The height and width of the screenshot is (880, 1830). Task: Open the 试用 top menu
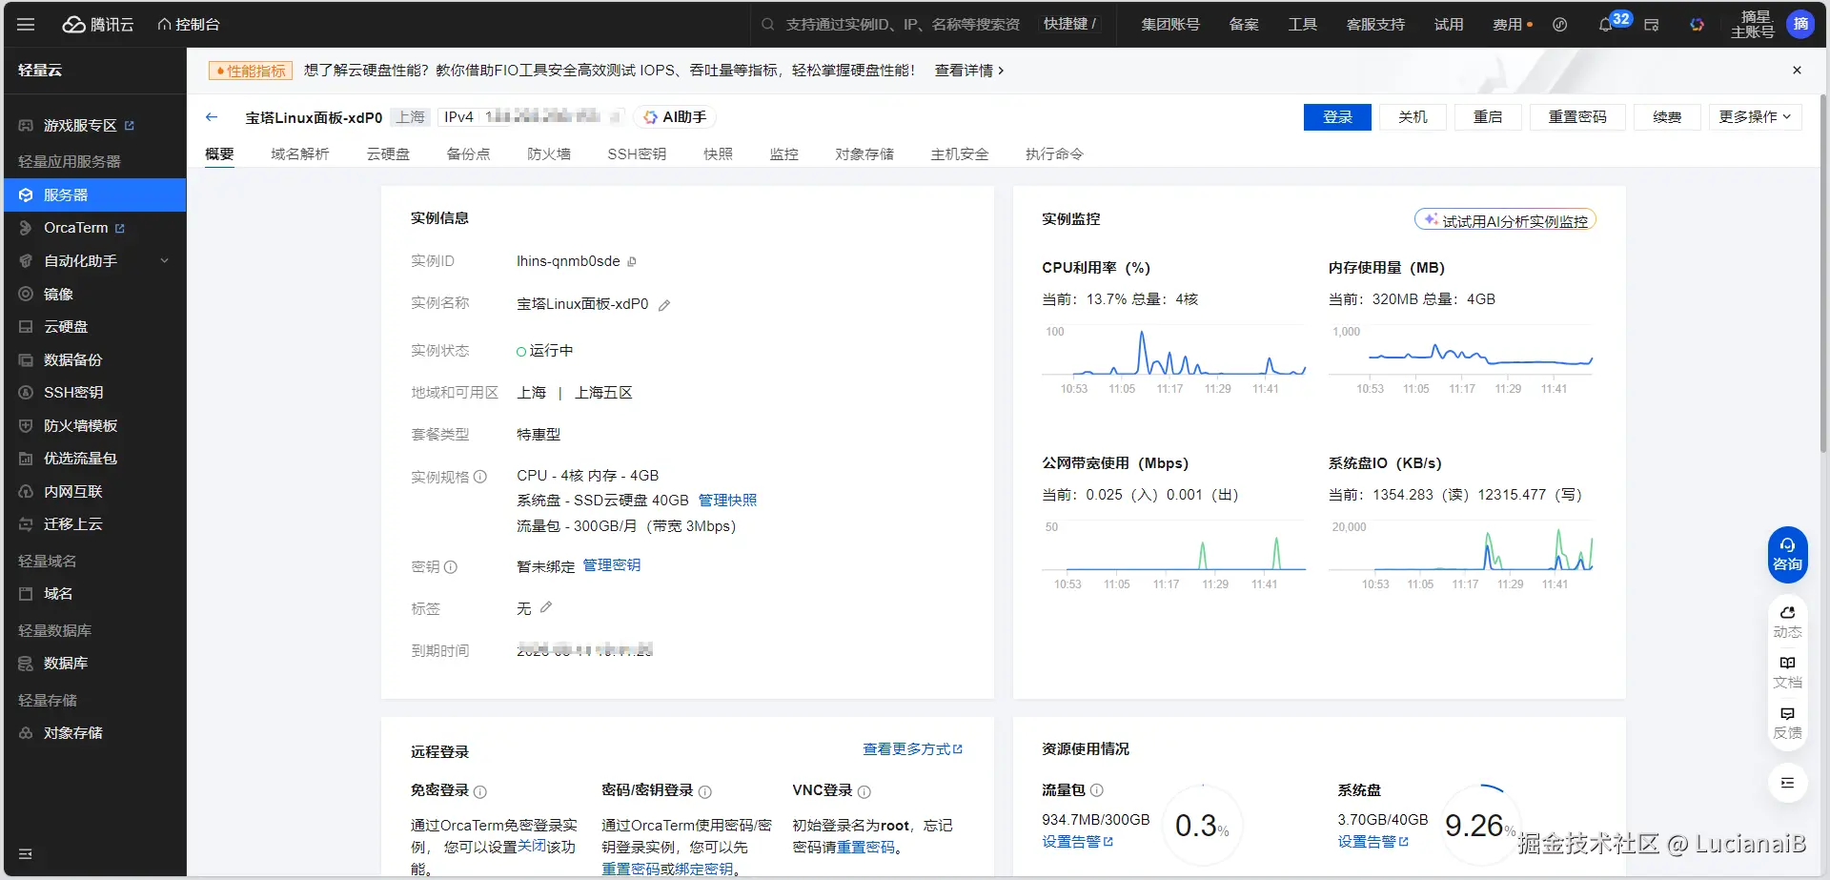pos(1449,25)
